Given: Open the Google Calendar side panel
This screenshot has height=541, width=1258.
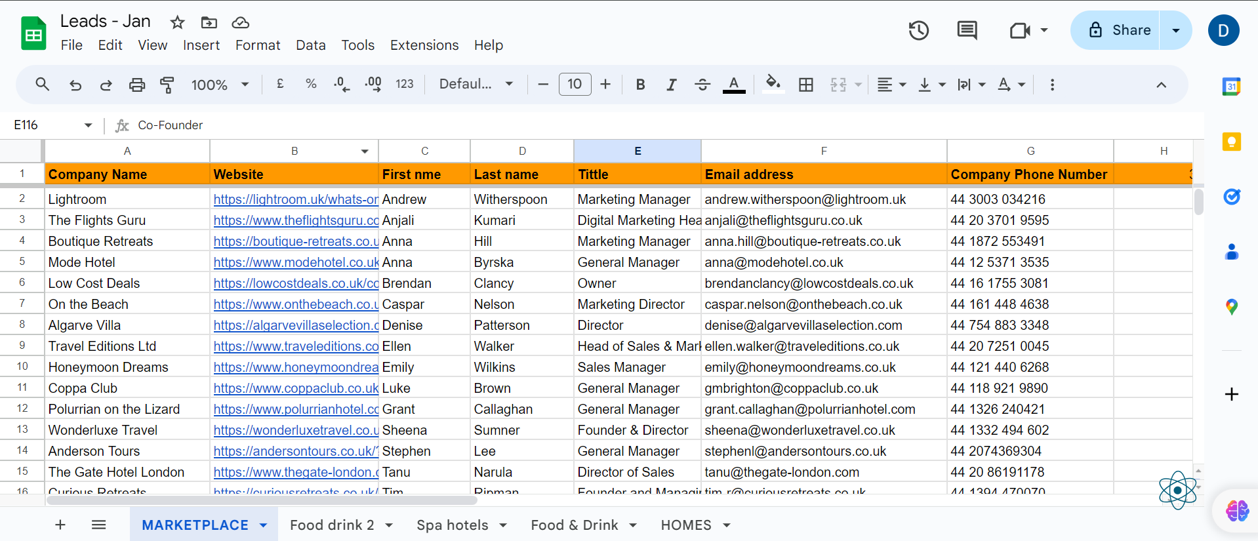Looking at the screenshot, I should coord(1231,86).
